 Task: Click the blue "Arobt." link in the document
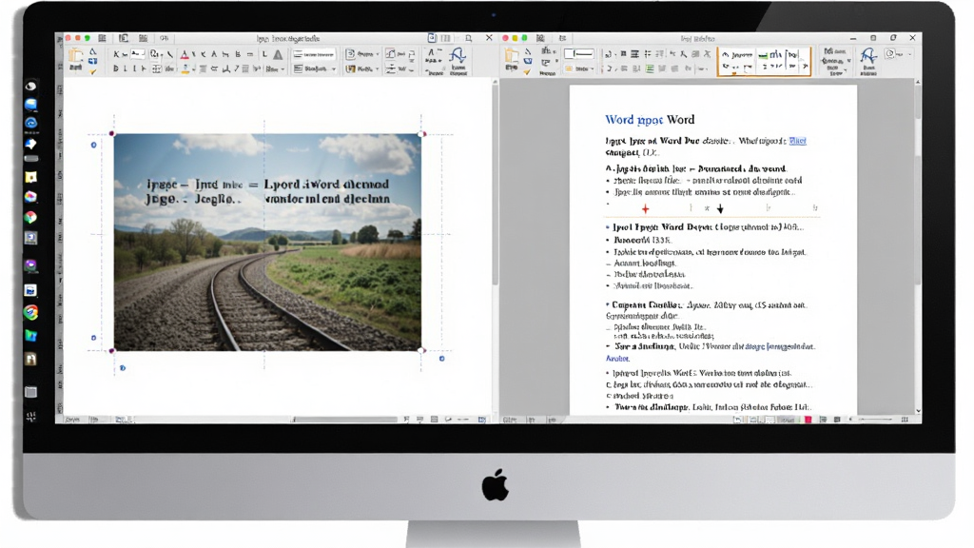tap(617, 359)
